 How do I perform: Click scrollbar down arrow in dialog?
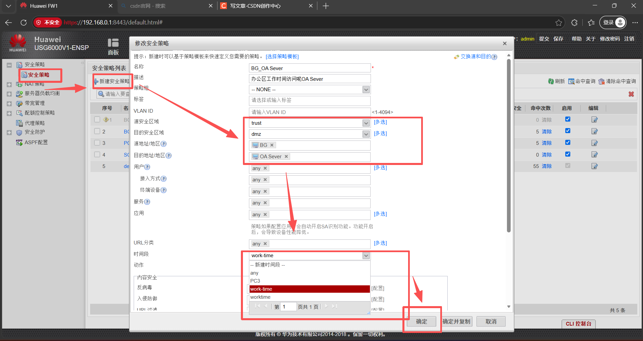tap(509, 307)
